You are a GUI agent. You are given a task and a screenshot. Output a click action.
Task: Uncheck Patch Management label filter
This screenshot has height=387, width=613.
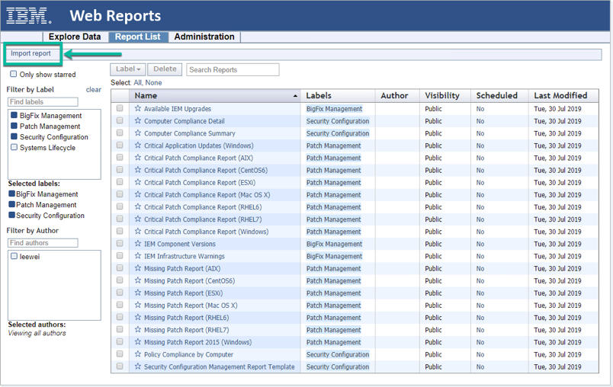(x=14, y=126)
